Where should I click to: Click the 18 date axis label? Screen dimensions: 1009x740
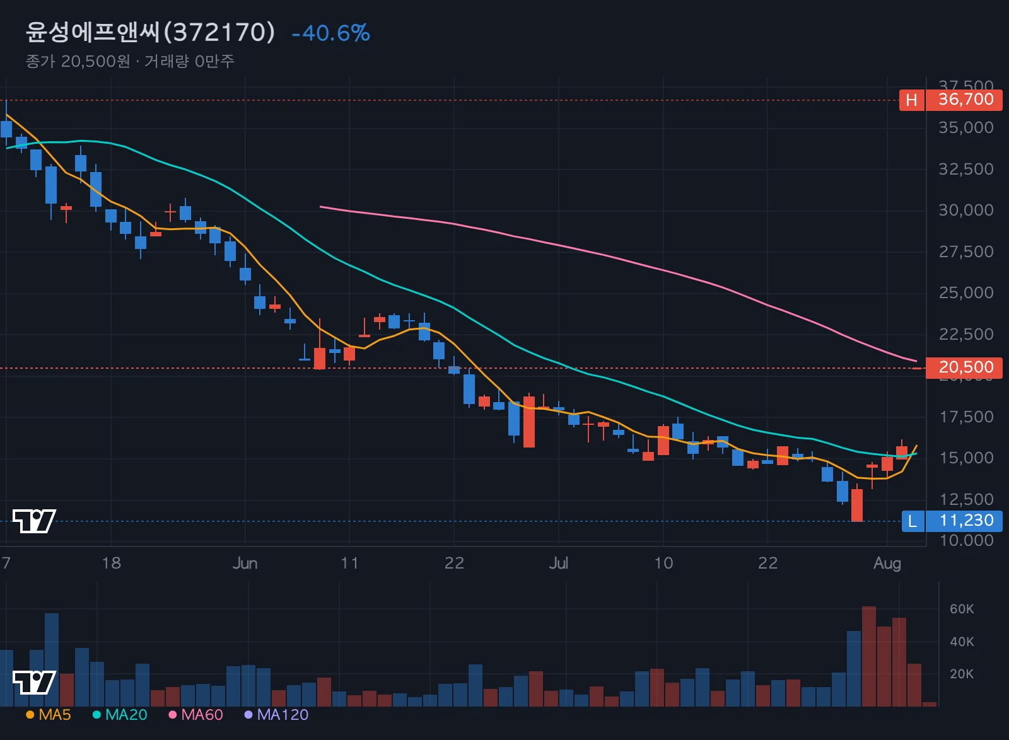tap(111, 563)
